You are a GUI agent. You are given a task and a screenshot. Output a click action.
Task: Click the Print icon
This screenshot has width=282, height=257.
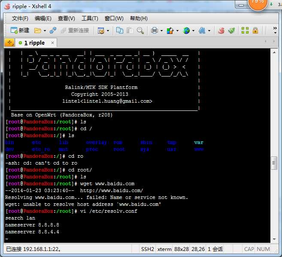(x=155, y=31)
